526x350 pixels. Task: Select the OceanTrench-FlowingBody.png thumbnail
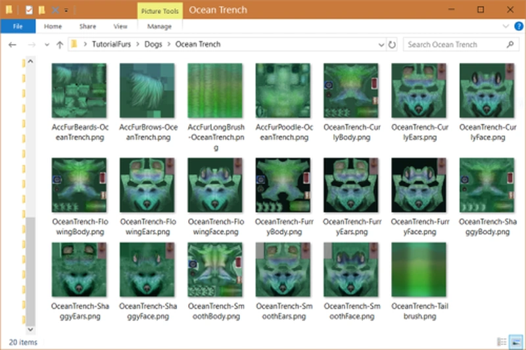click(x=79, y=185)
